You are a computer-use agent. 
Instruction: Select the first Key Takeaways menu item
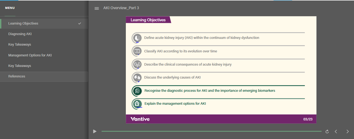point(44,45)
